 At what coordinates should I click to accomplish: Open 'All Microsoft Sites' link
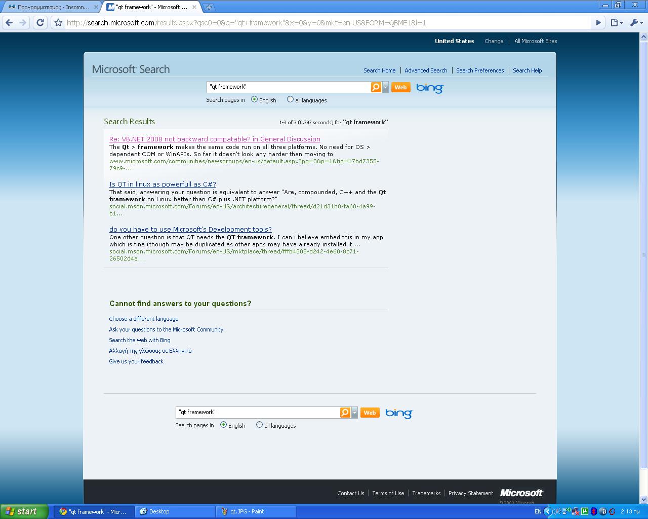[x=536, y=41]
